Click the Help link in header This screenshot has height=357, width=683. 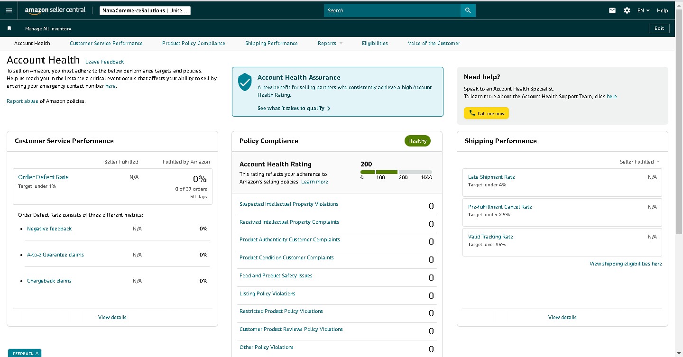click(x=663, y=10)
